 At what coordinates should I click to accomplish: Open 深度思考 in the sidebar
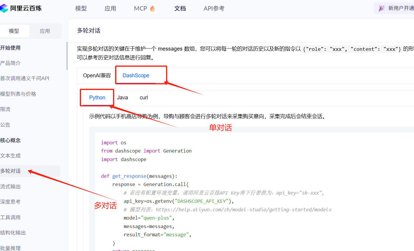coord(10,202)
